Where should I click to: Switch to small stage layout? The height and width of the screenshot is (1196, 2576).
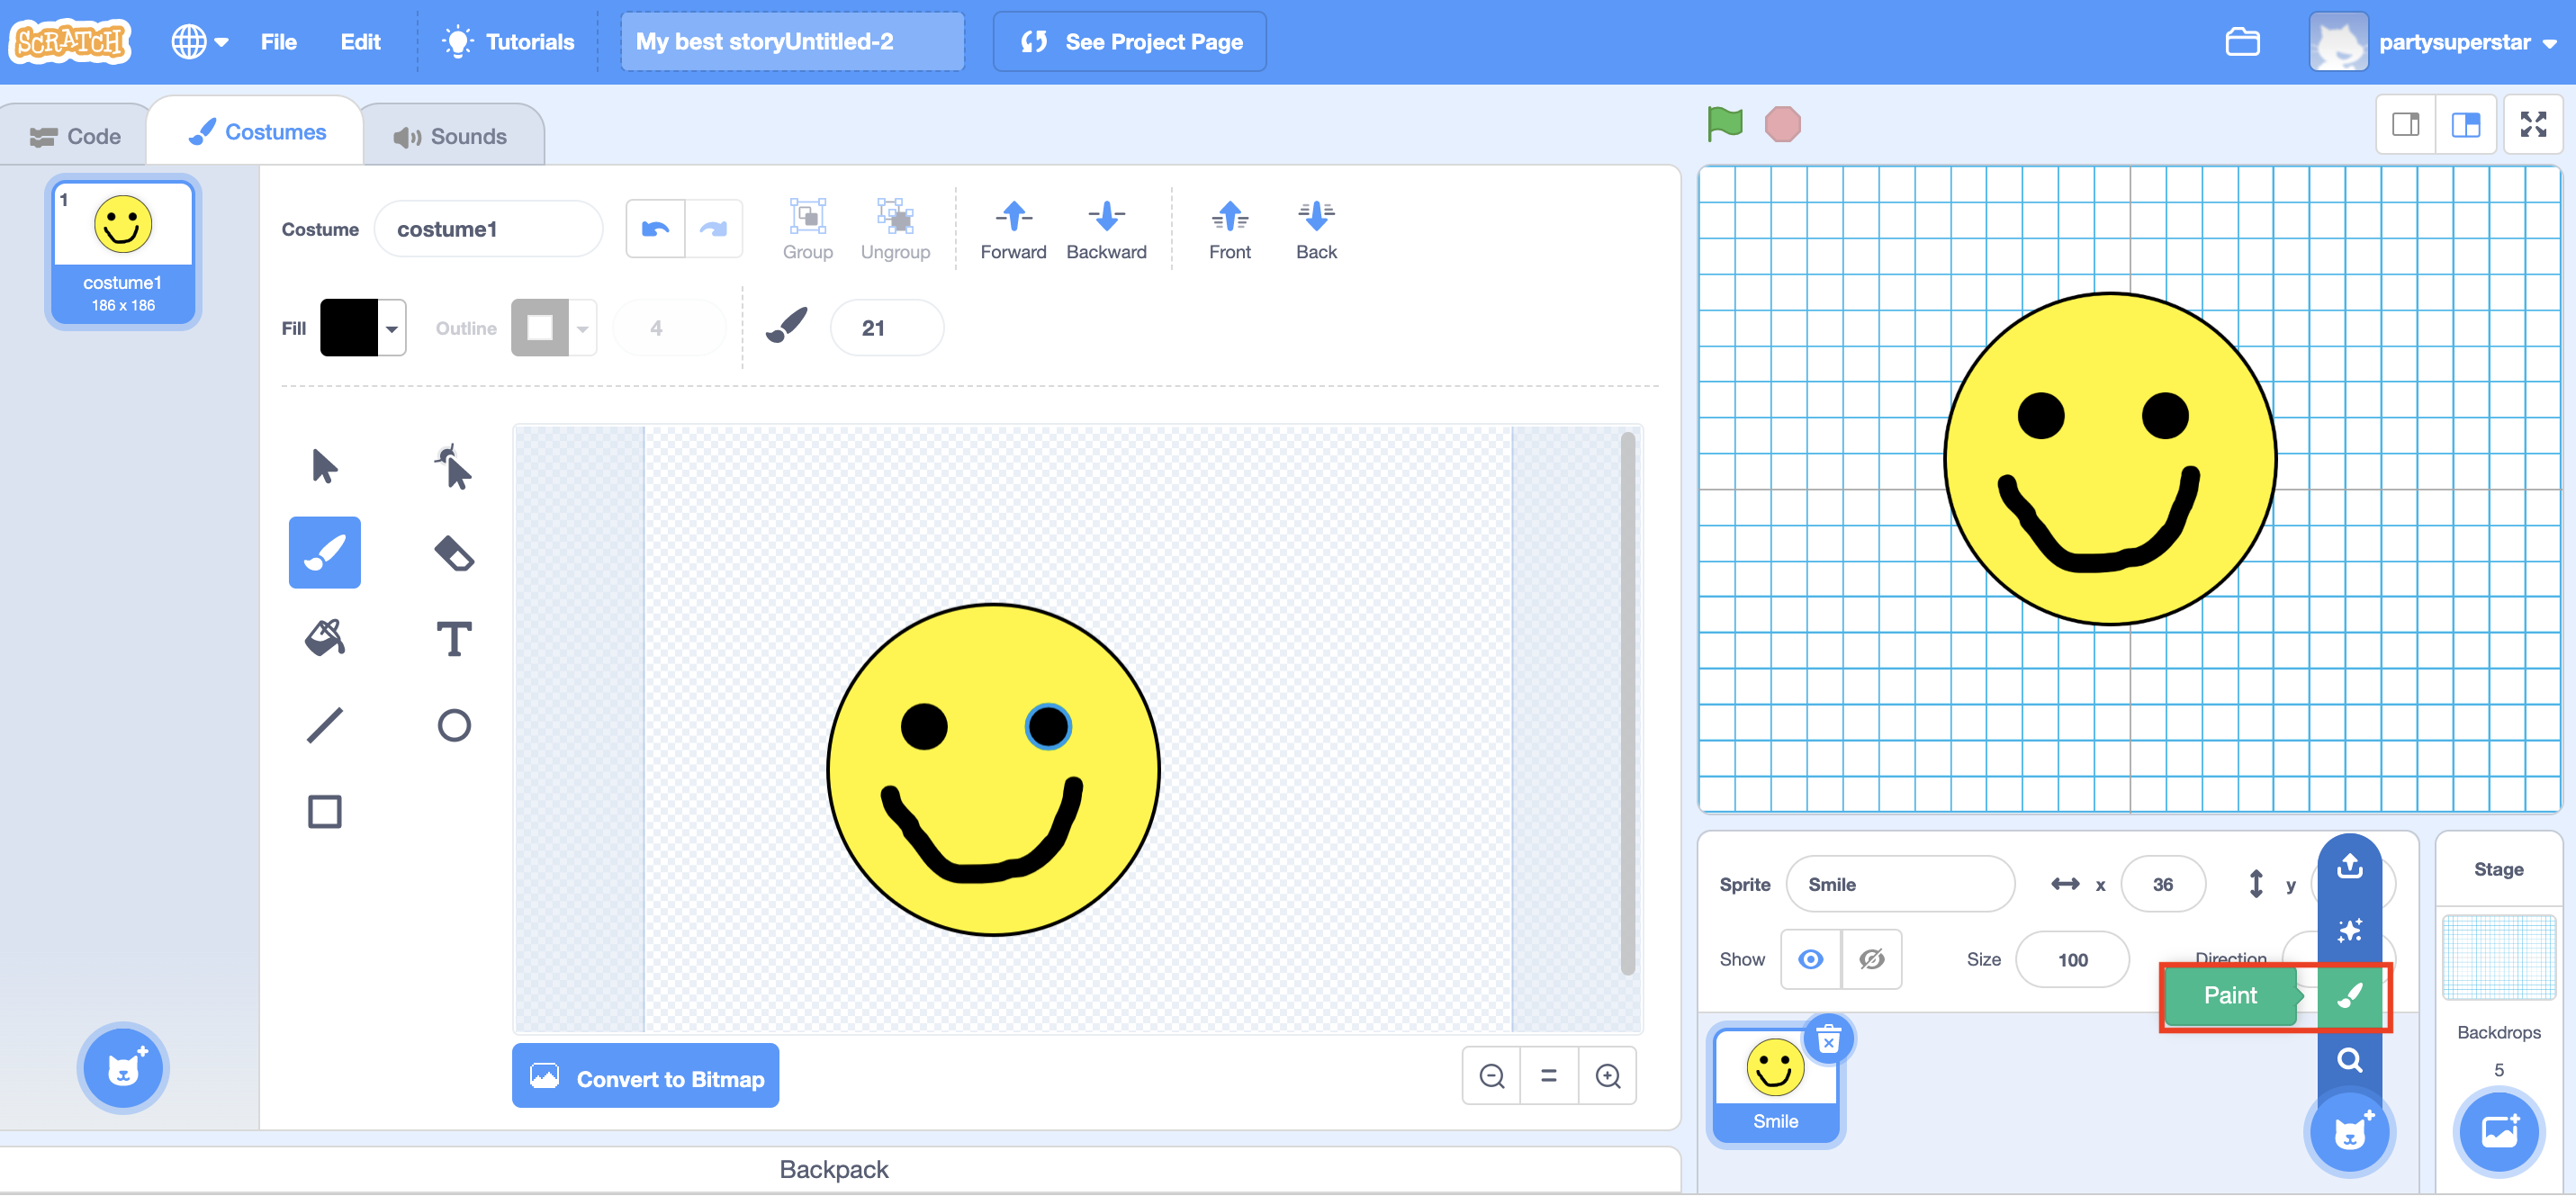coord(2405,124)
